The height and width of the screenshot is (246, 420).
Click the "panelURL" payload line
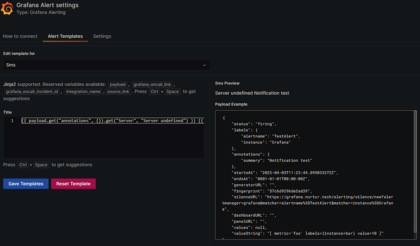tap(249, 221)
